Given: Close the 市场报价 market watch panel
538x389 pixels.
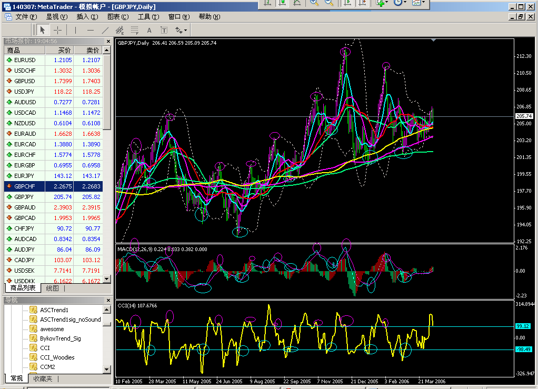Looking at the screenshot, I should (108, 41).
